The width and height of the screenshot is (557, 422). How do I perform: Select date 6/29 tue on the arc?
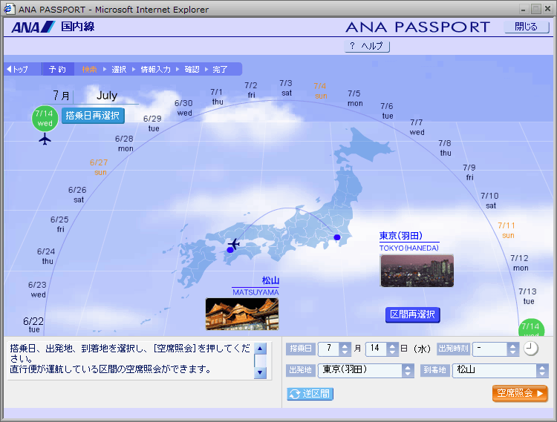pos(153,124)
